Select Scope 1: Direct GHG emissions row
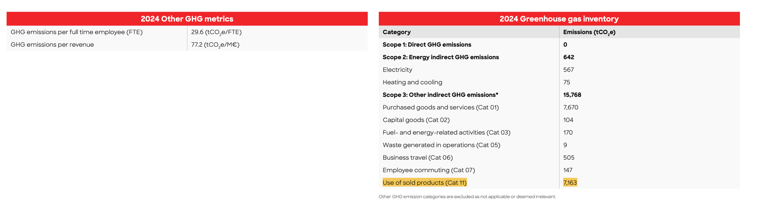This screenshot has width=759, height=215. [x=559, y=45]
